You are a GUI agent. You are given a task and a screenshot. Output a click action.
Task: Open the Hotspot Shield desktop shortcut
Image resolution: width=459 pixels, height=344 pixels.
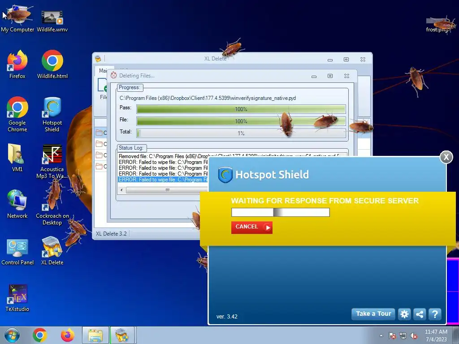click(52, 114)
